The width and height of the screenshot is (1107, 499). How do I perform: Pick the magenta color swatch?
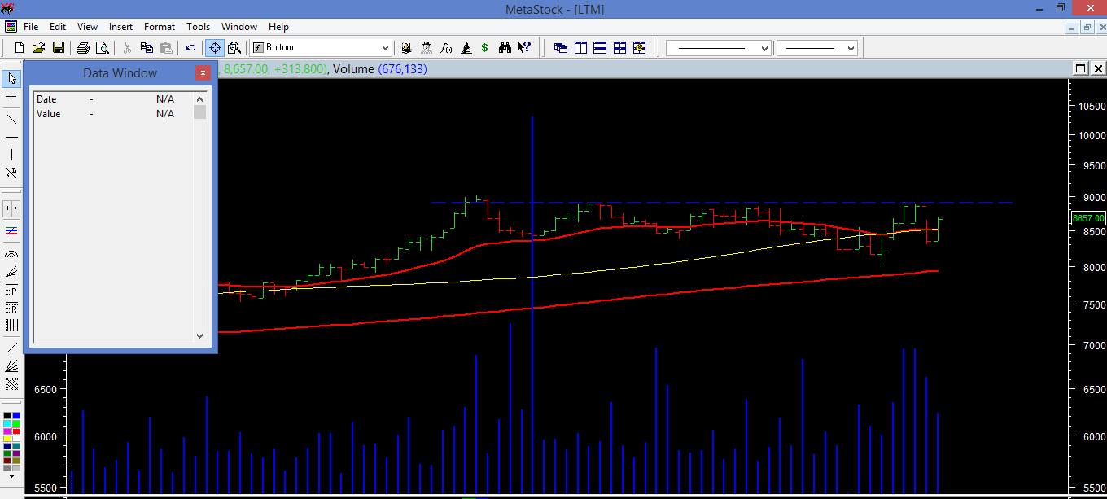click(7, 431)
